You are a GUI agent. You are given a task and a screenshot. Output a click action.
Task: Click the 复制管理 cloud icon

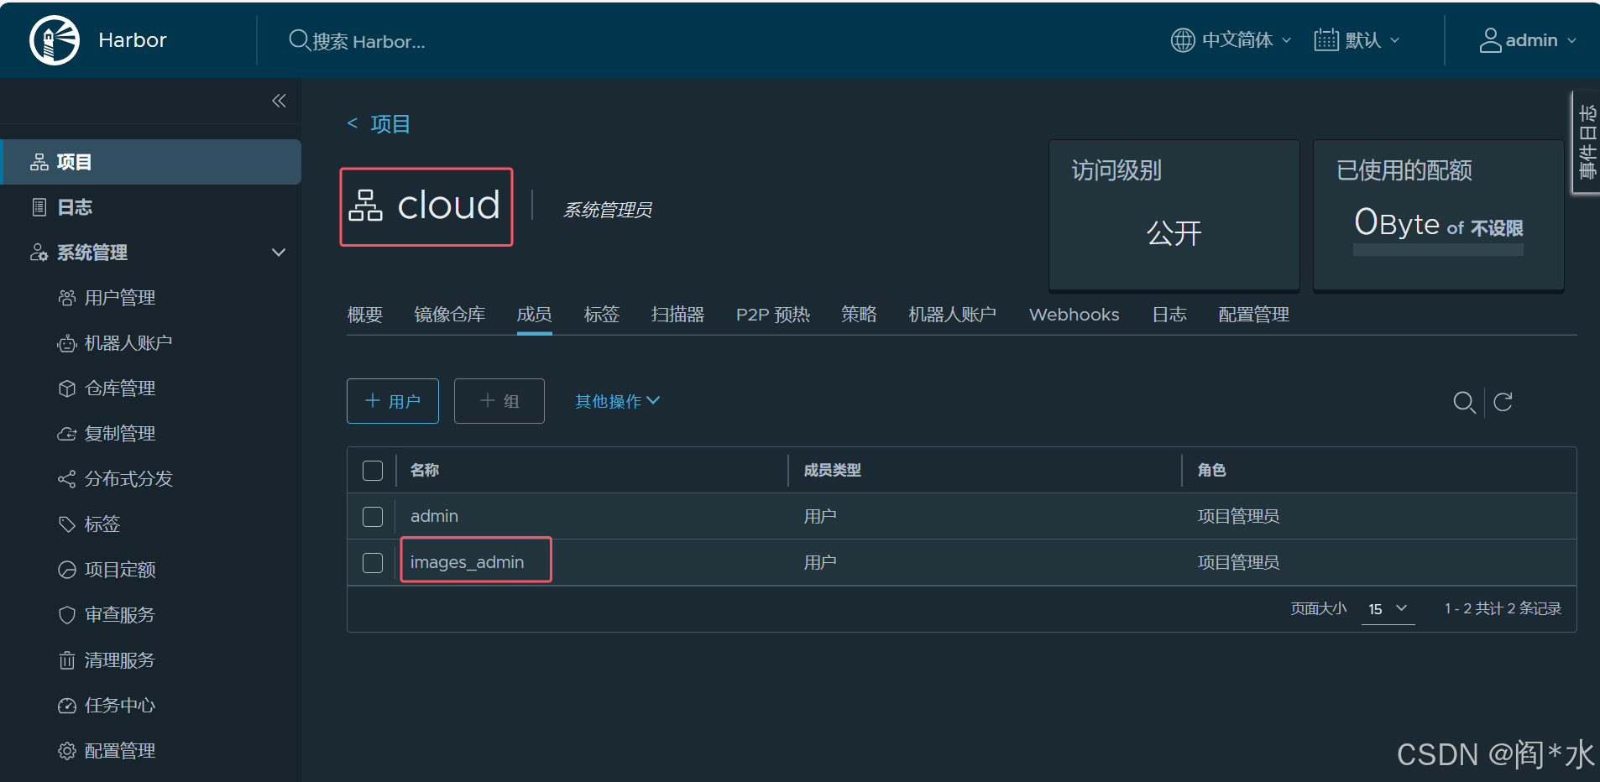[x=67, y=434]
